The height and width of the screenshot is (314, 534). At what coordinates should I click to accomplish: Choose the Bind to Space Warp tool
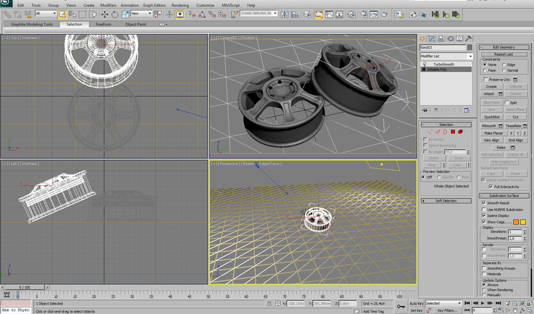28,14
